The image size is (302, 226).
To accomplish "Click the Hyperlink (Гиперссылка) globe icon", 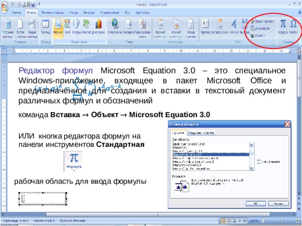I will [115, 27].
